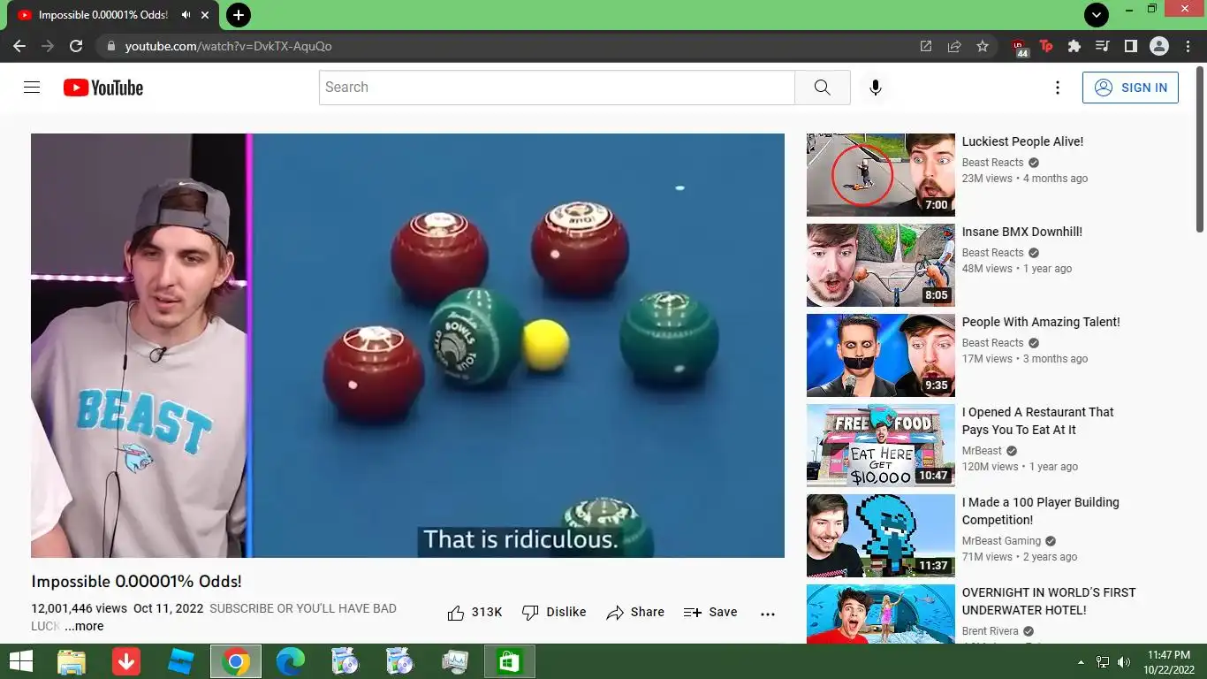Go to the YouTube home logo
The height and width of the screenshot is (679, 1207).
pos(103,88)
